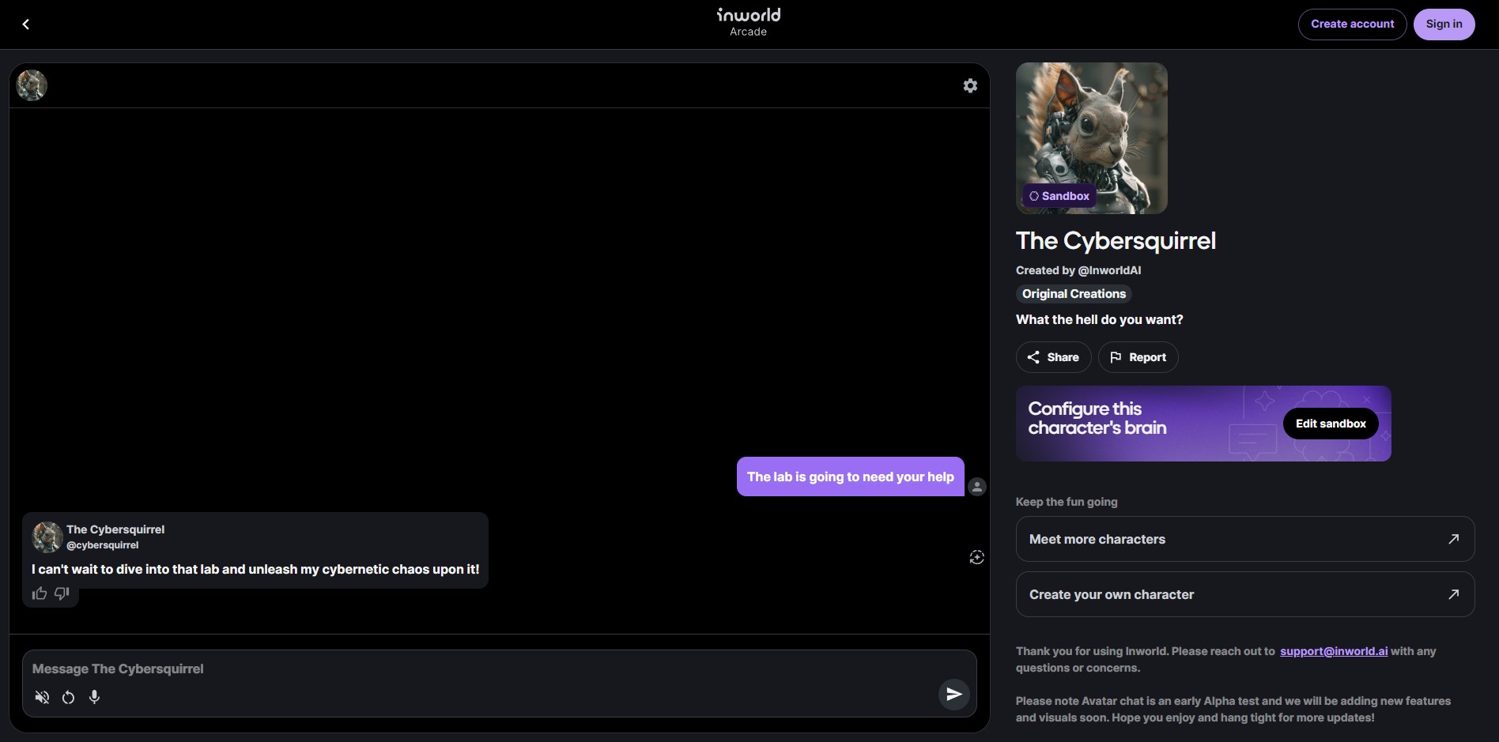Click the Sandbox badge on the portrait
Image resolution: width=1499 pixels, height=742 pixels.
tap(1059, 196)
